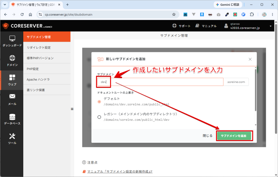Open the Extensions puzzle-piece menu

(252, 15)
